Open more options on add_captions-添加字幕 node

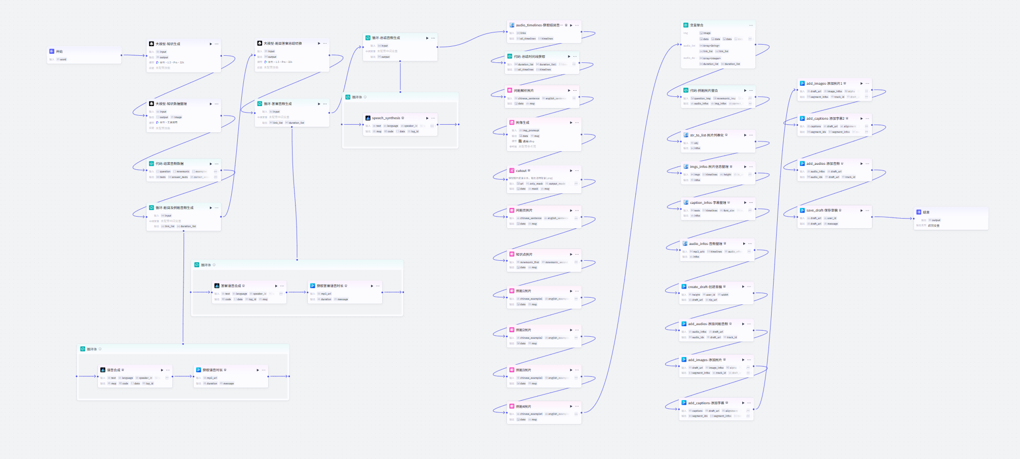point(749,403)
